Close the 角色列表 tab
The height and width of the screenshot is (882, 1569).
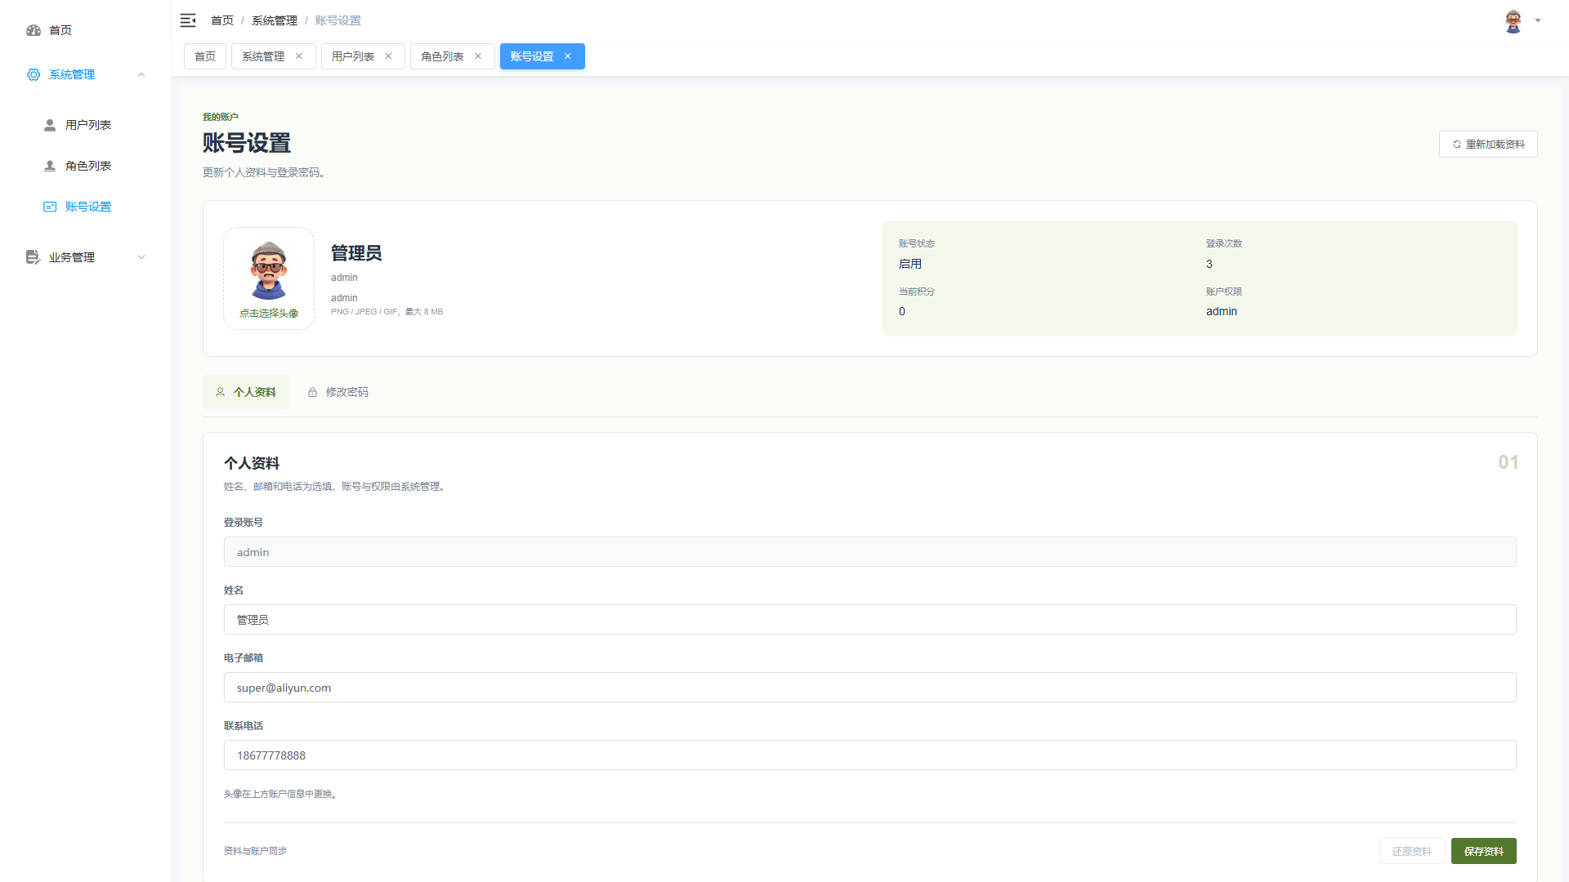point(478,56)
